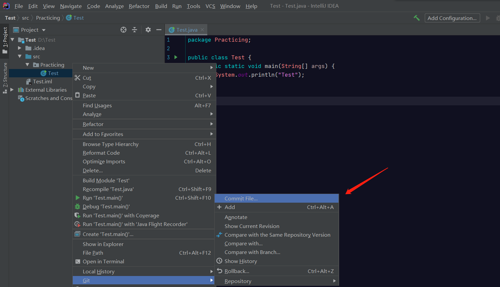Select the Test.java editor tab
This screenshot has height=287, width=500.
click(x=186, y=30)
